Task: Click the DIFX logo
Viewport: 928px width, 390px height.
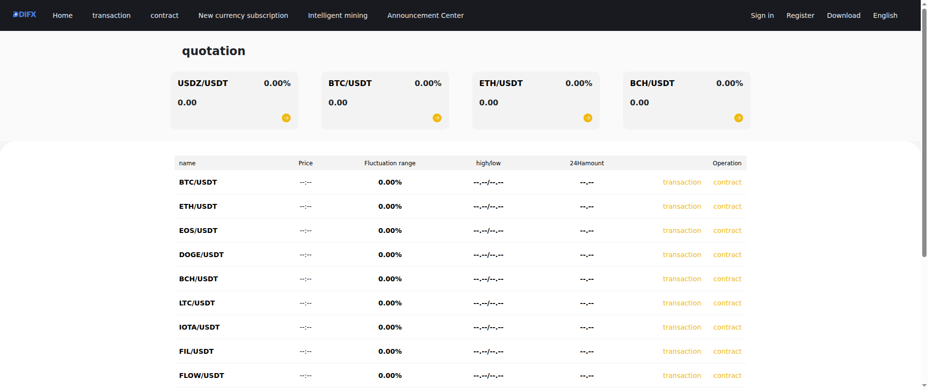Action: pos(25,15)
